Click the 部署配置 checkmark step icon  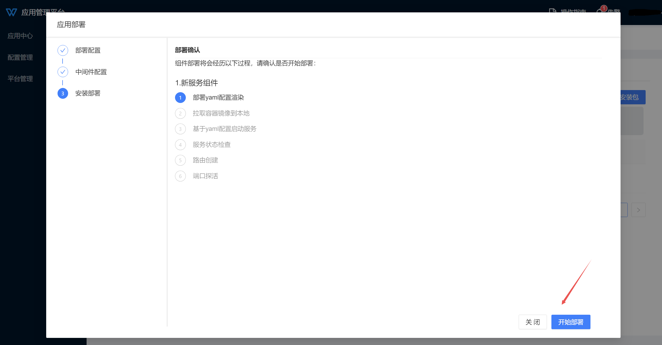[63, 50]
